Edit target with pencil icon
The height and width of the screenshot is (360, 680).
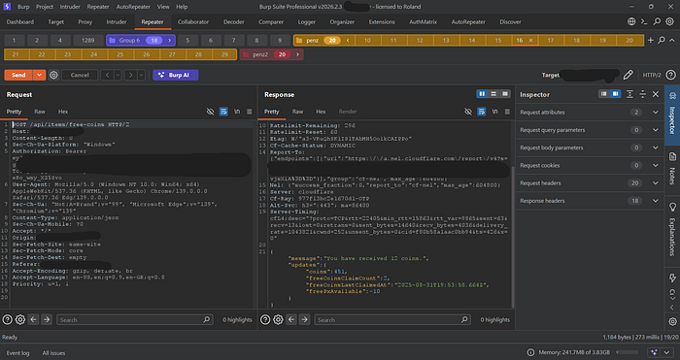point(628,75)
